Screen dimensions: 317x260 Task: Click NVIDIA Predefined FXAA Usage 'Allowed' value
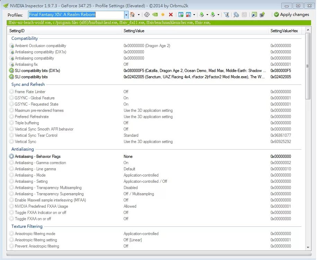pyautogui.click(x=130, y=206)
